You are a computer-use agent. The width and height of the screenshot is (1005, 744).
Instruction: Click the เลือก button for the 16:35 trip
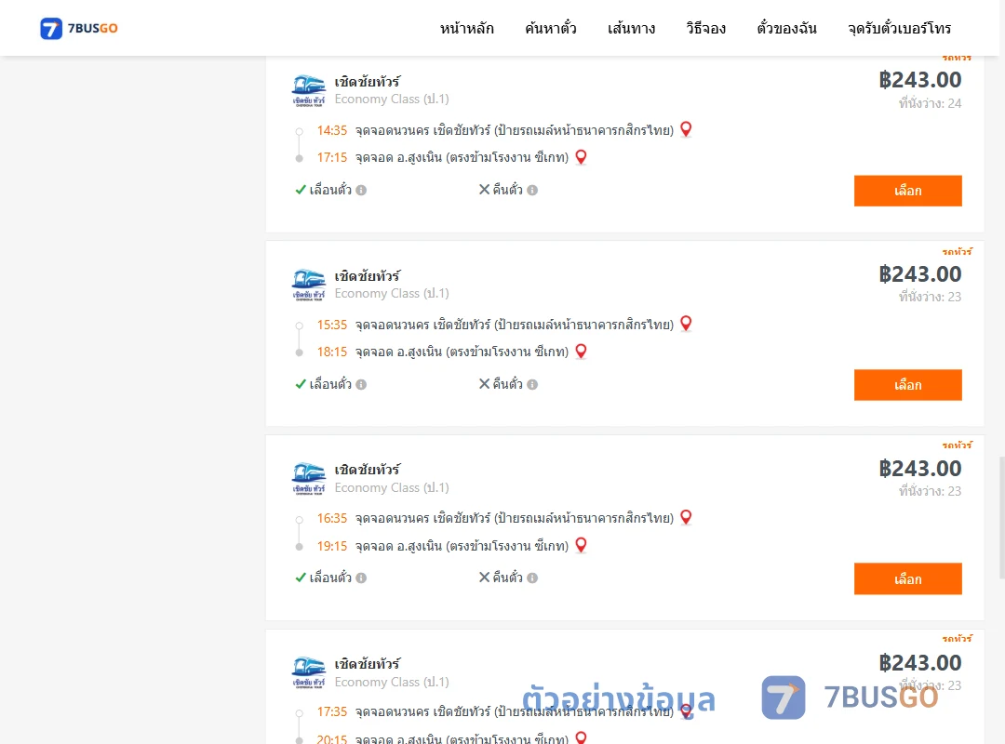point(907,578)
